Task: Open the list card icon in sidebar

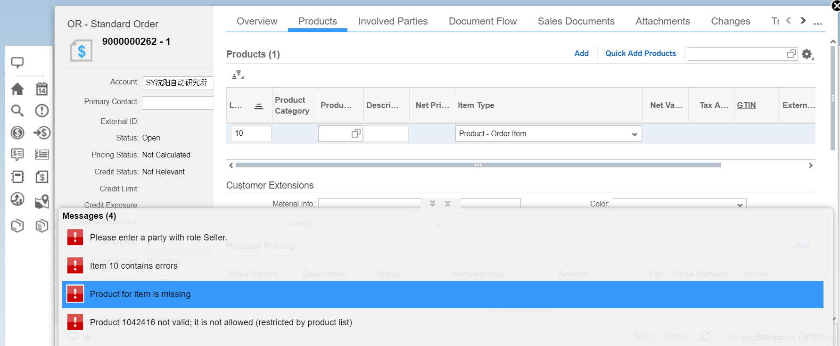Action: [x=42, y=155]
